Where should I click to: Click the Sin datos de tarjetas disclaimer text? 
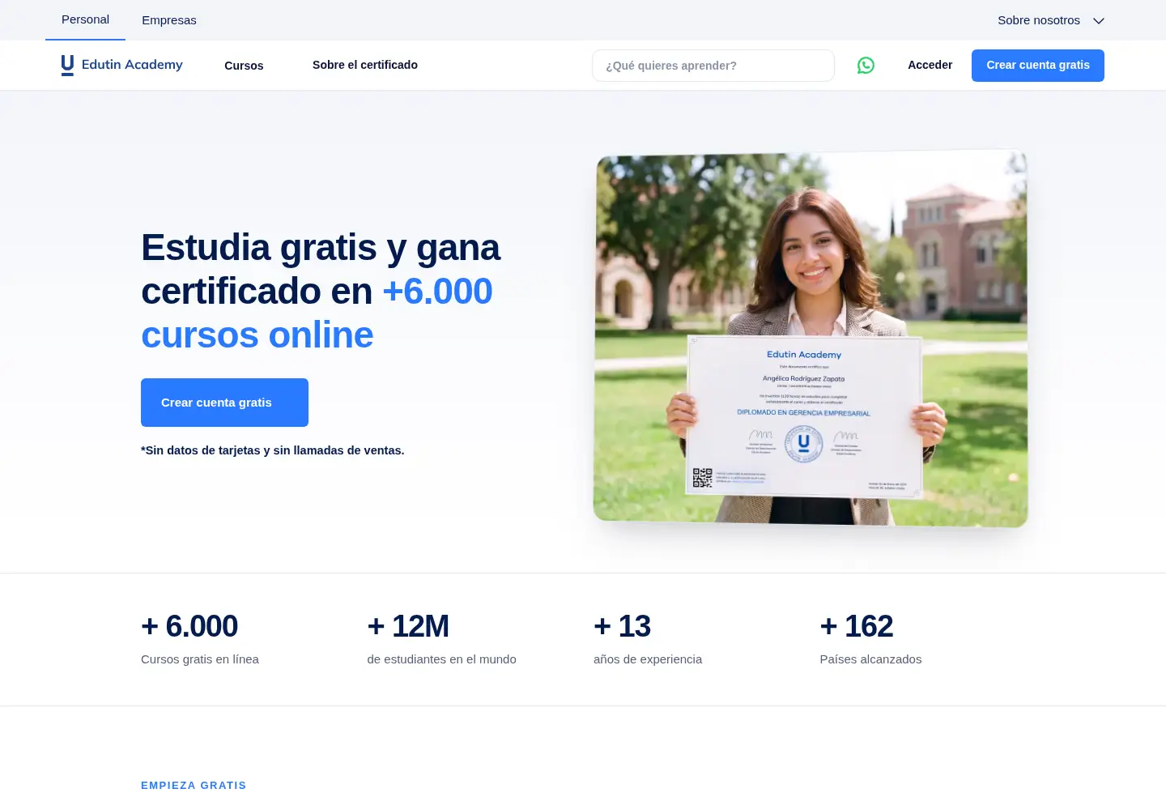[x=273, y=450]
